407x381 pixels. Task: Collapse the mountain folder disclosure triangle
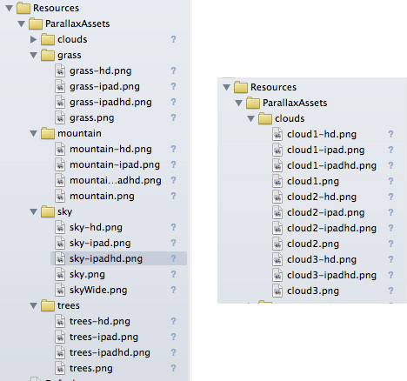34,133
